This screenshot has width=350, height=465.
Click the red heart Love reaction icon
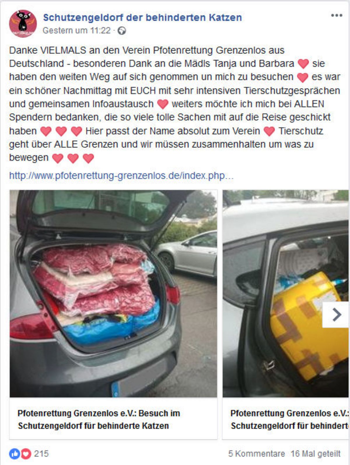tap(25, 454)
